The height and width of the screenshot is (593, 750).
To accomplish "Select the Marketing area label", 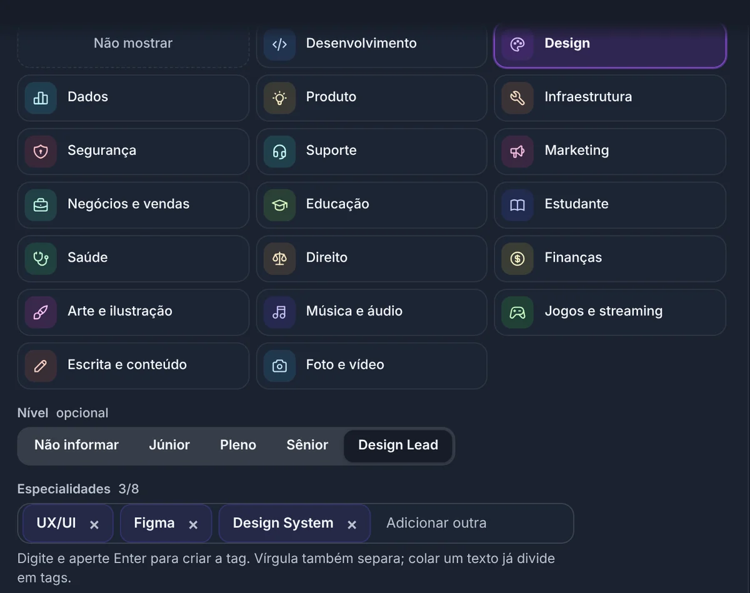I will (x=577, y=151).
